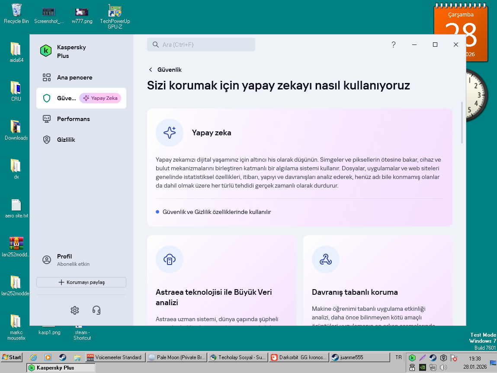Click the NVIDIA tray icon
This screenshot has width=497, height=373.
coord(422,367)
